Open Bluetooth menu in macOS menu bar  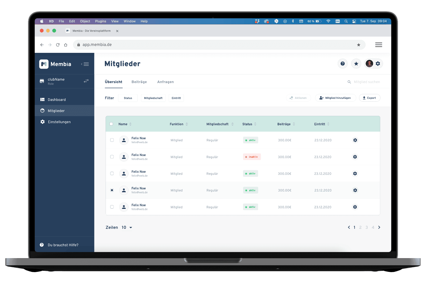tap(293, 21)
